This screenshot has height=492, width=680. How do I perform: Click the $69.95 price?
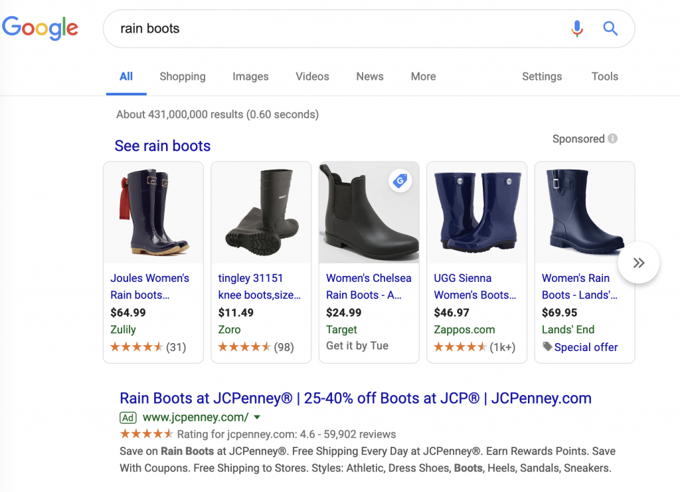coord(559,312)
